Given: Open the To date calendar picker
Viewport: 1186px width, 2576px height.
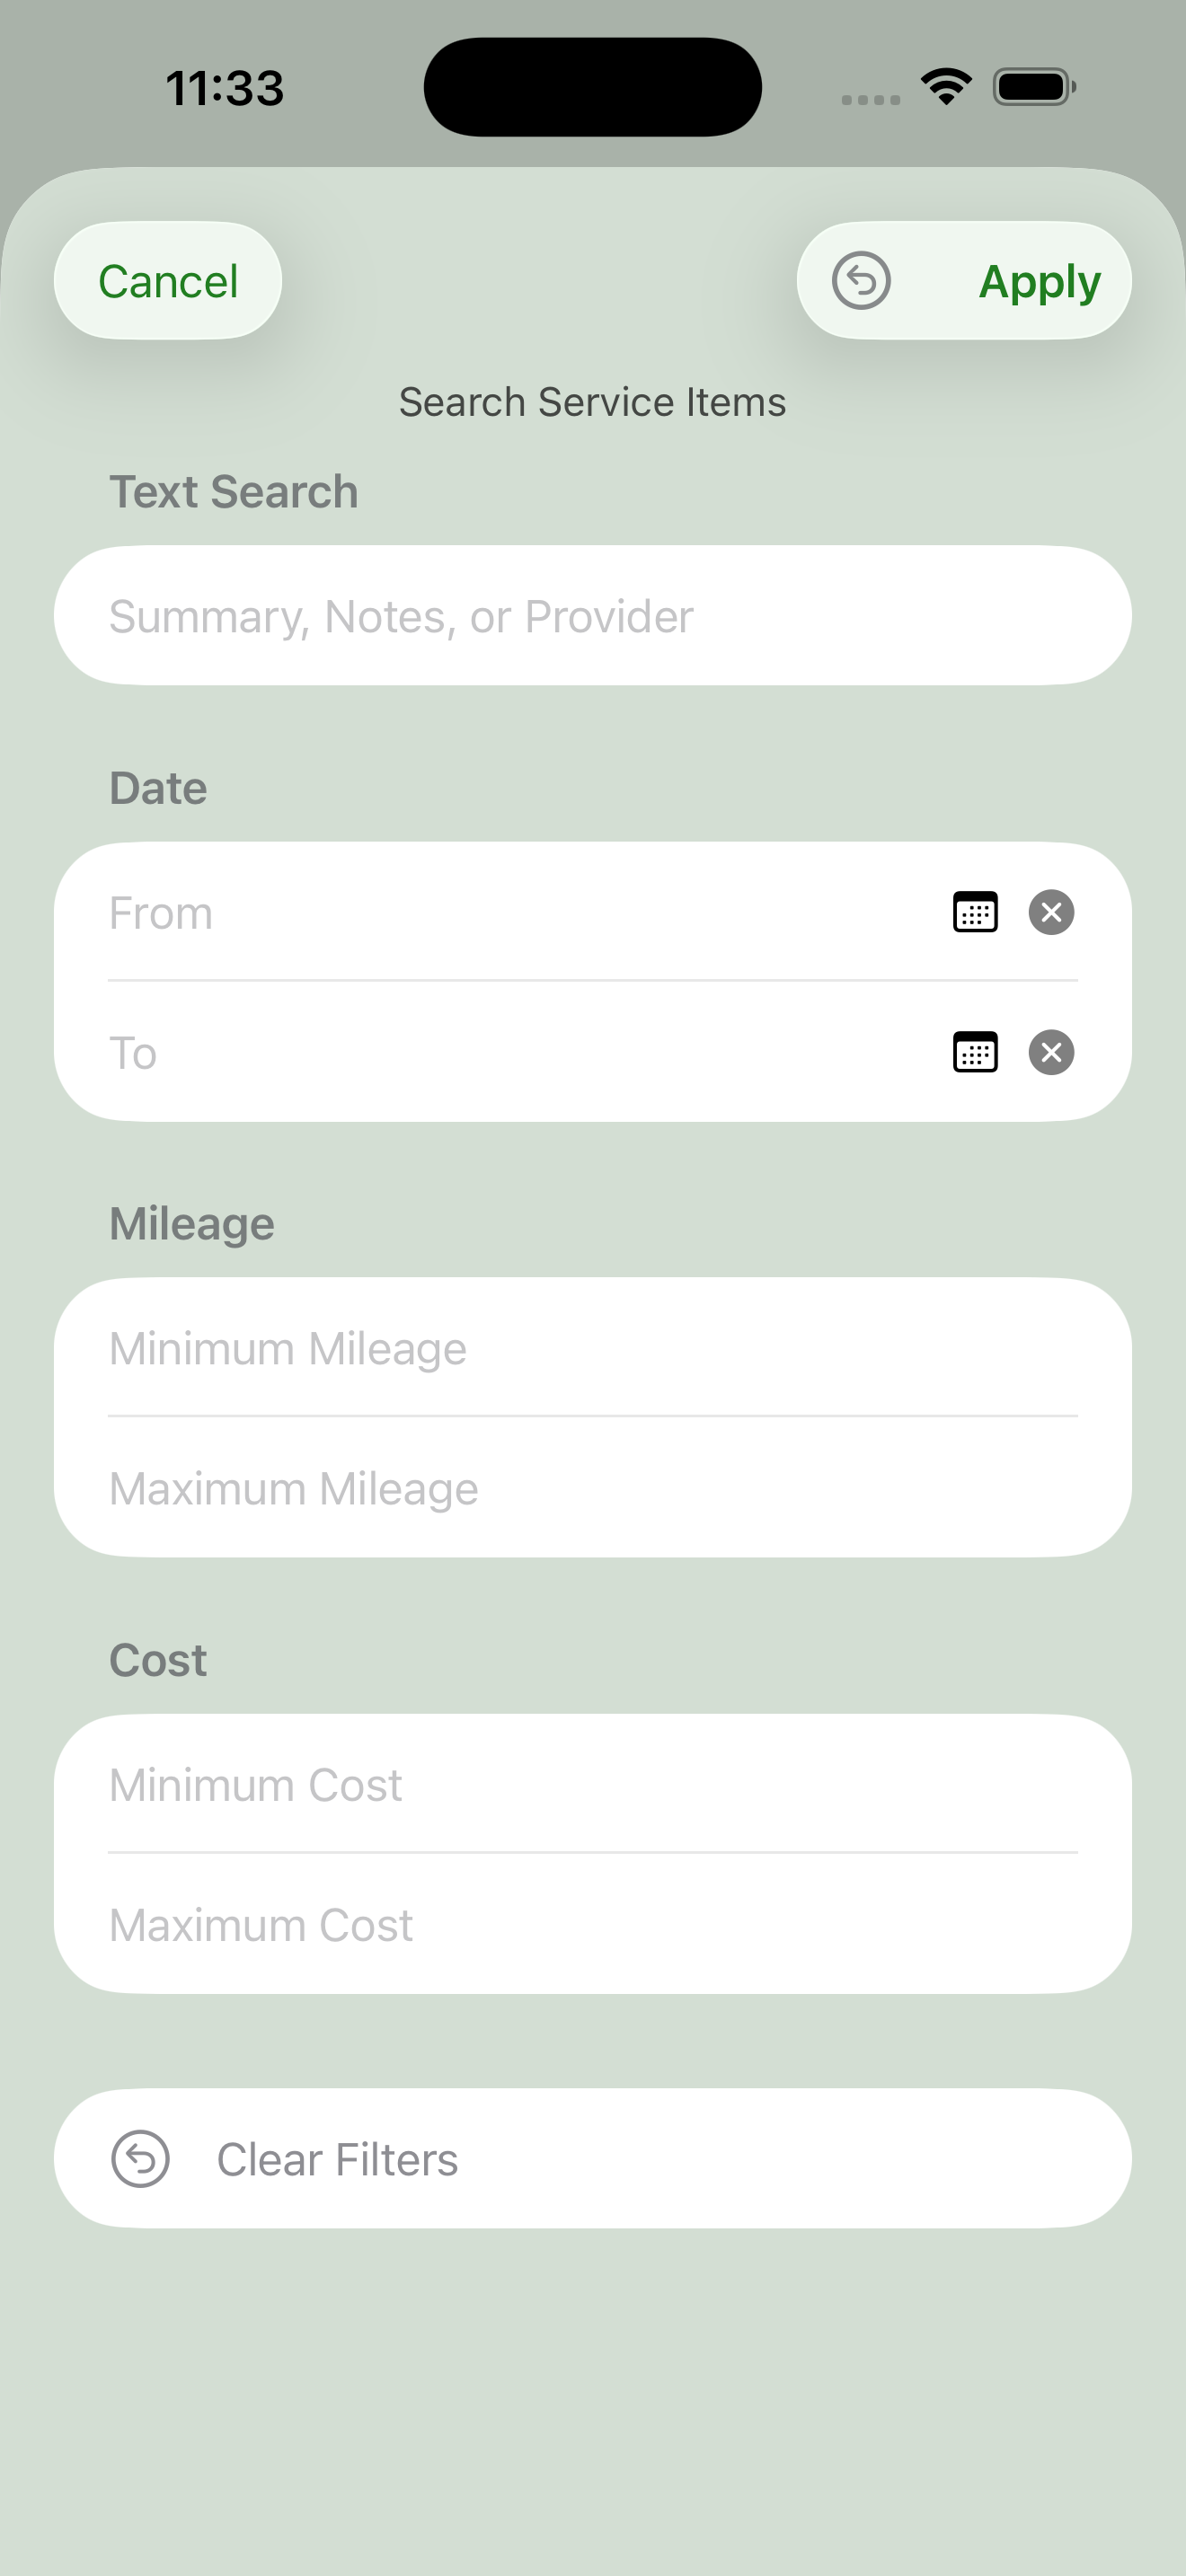Looking at the screenshot, I should click(975, 1052).
